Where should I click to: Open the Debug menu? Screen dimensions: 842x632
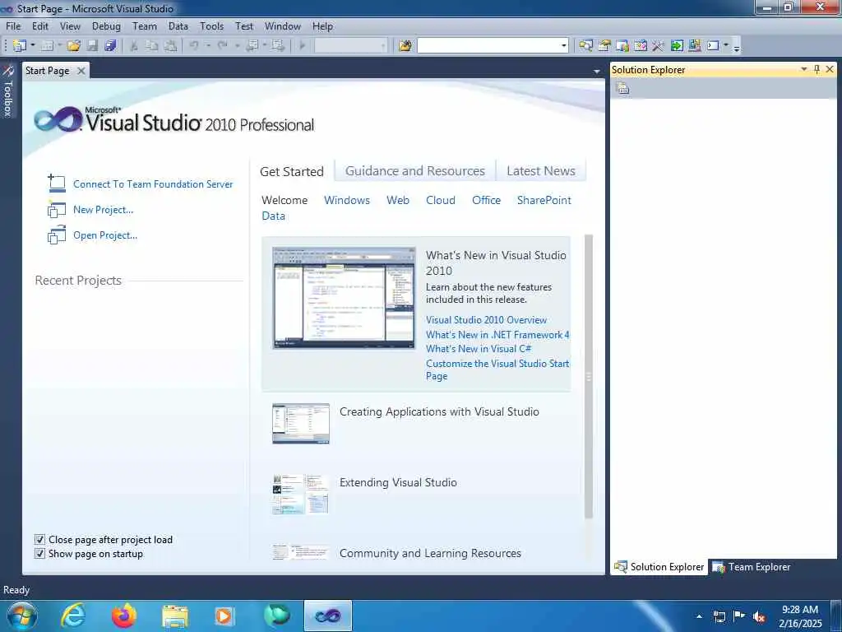[x=106, y=26]
